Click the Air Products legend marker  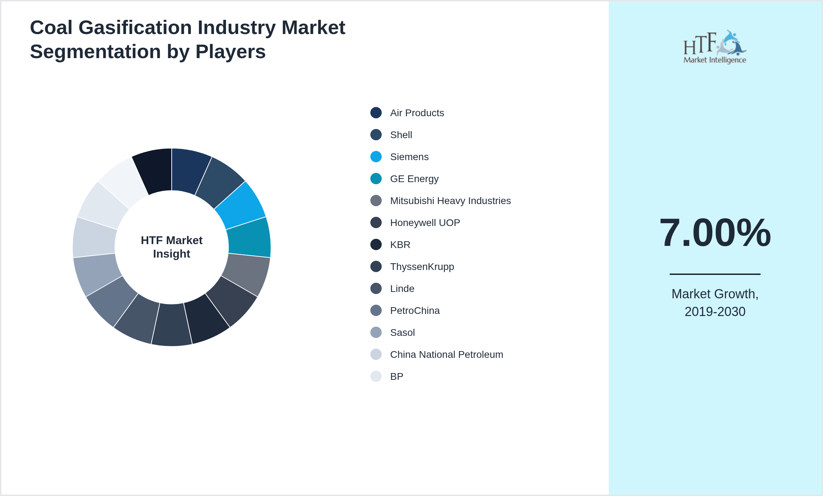point(376,113)
